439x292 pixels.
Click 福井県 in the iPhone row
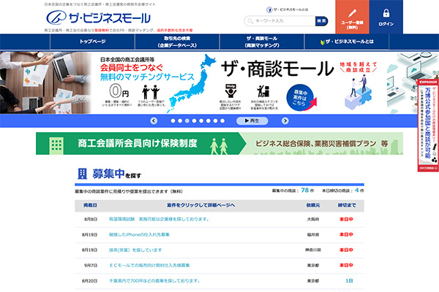[312, 235]
